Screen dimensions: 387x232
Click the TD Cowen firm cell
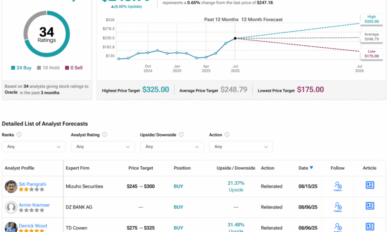(x=77, y=228)
